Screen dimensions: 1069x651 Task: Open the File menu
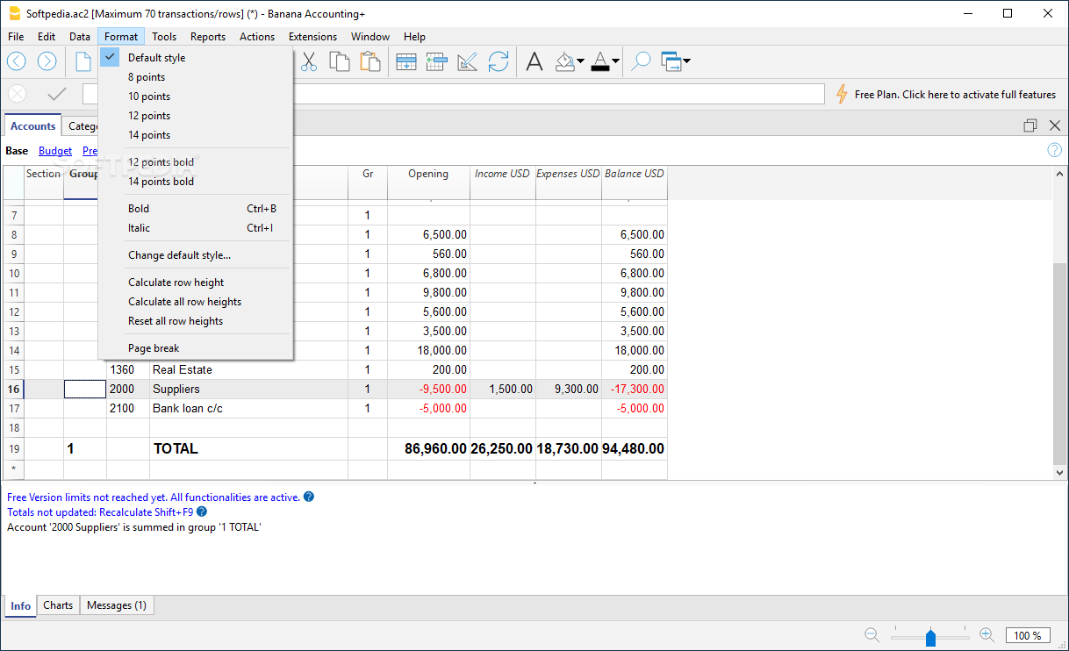(16, 37)
